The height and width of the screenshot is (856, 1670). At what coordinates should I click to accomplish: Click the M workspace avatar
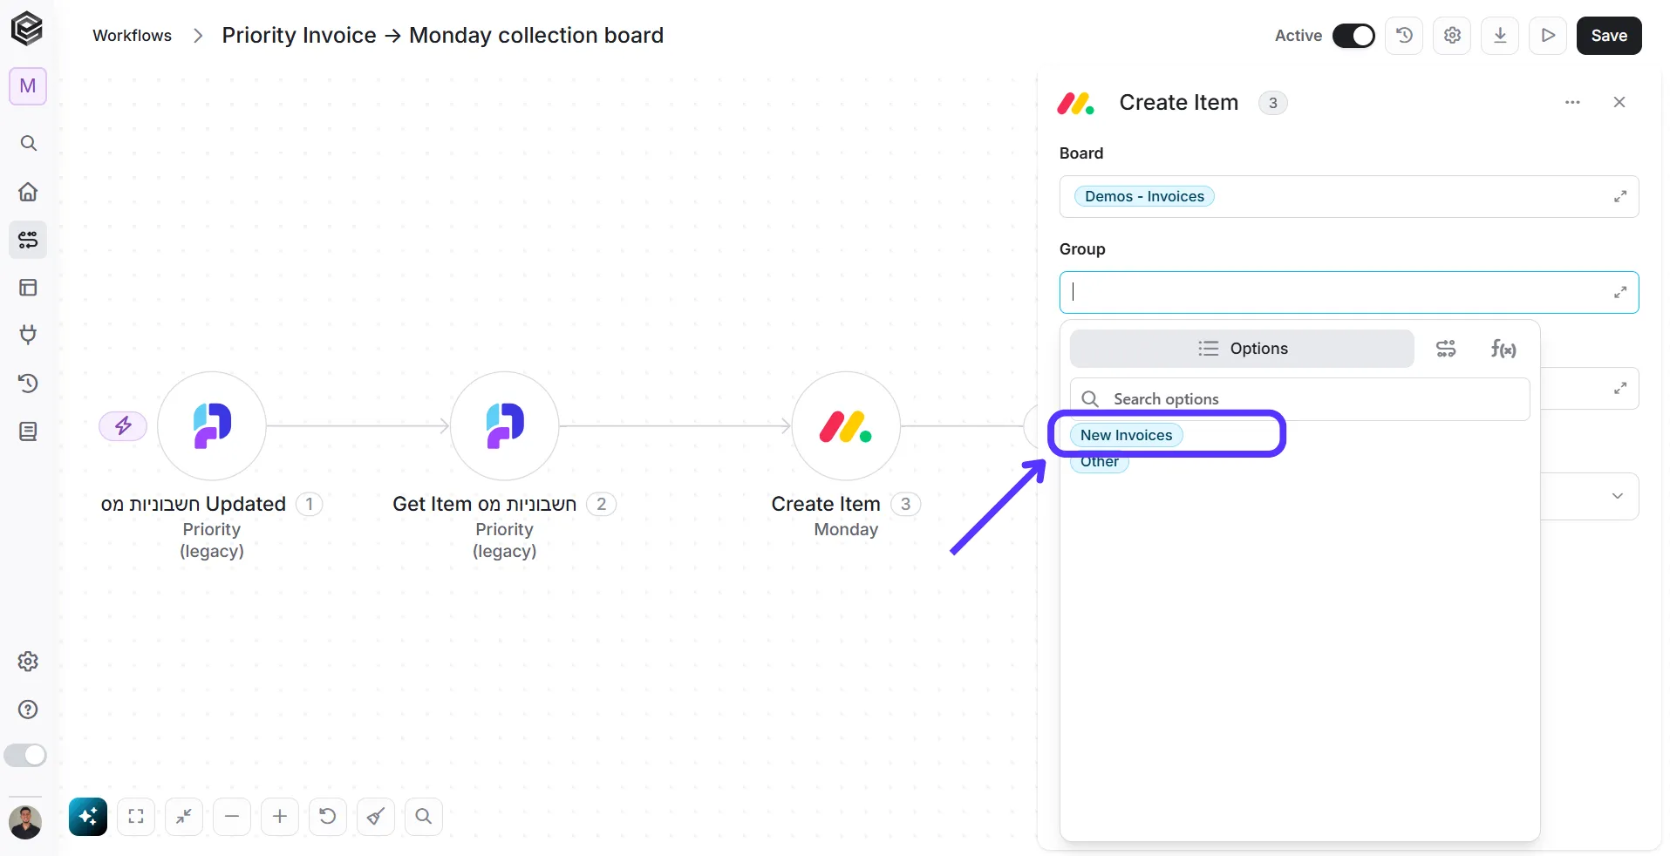tap(28, 86)
